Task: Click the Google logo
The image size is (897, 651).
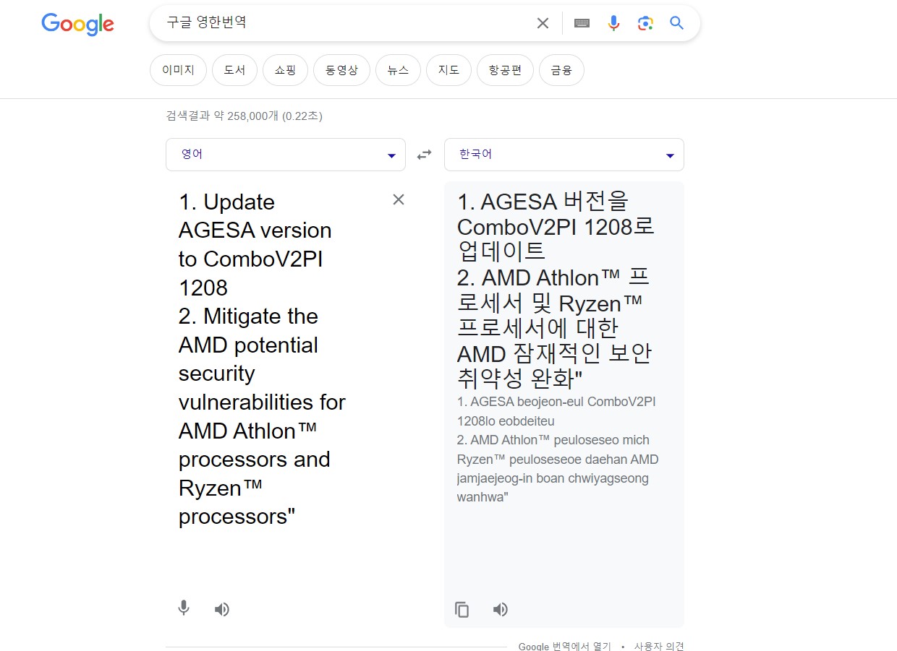Action: click(x=78, y=24)
